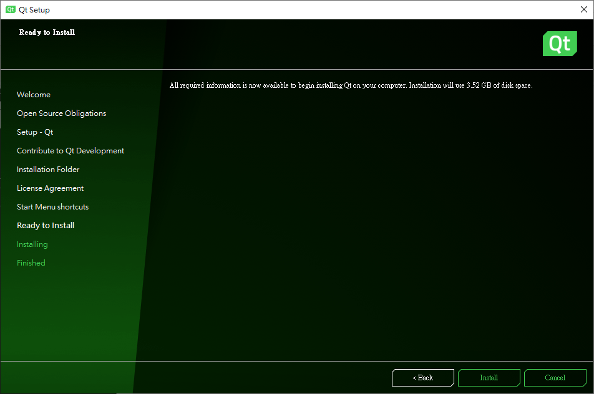
Task: Select the Finished step in sidebar
Action: 31,262
